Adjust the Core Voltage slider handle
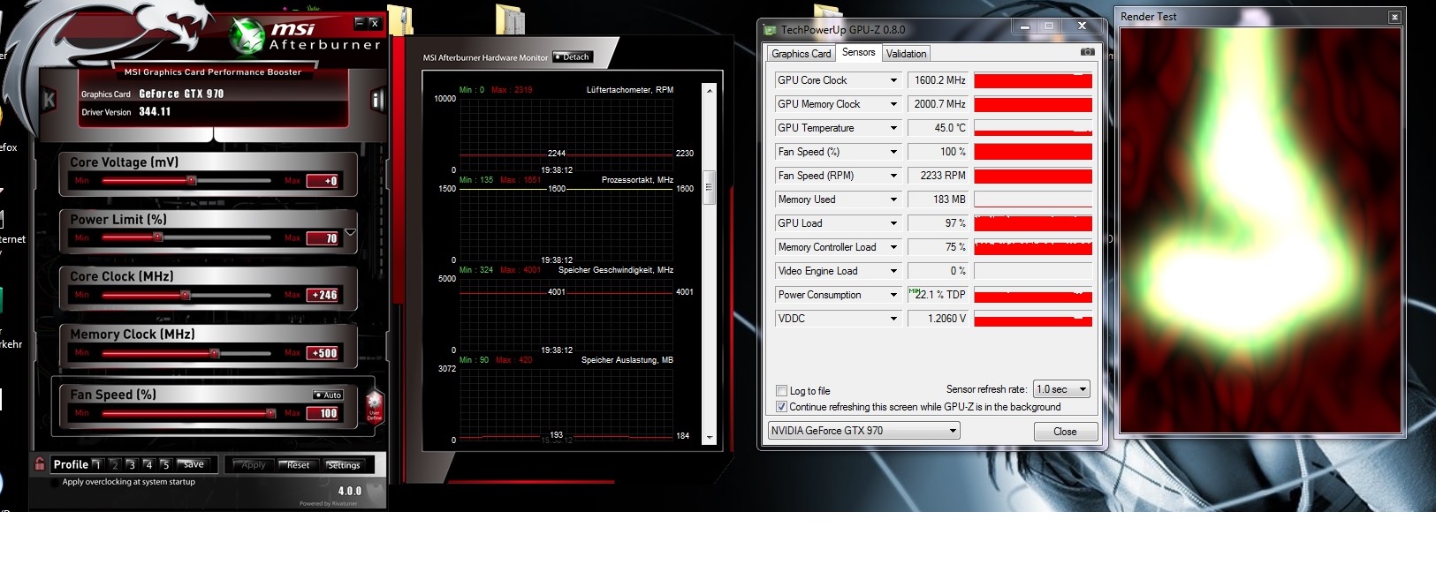Screen dimensions: 1436x572 pyautogui.click(x=191, y=180)
